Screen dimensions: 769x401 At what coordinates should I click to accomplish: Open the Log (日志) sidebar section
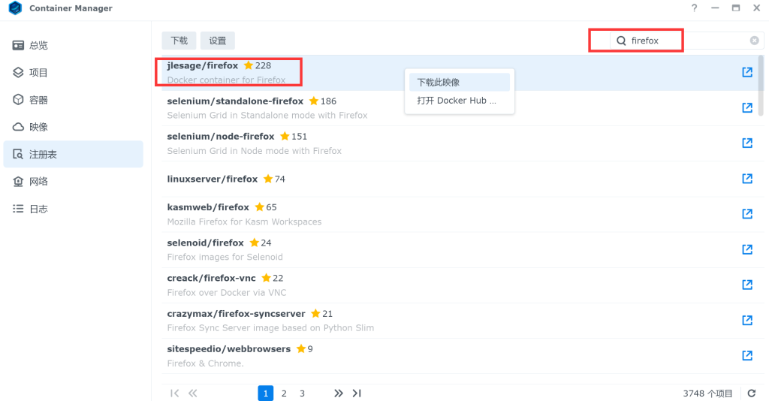pyautogui.click(x=73, y=209)
